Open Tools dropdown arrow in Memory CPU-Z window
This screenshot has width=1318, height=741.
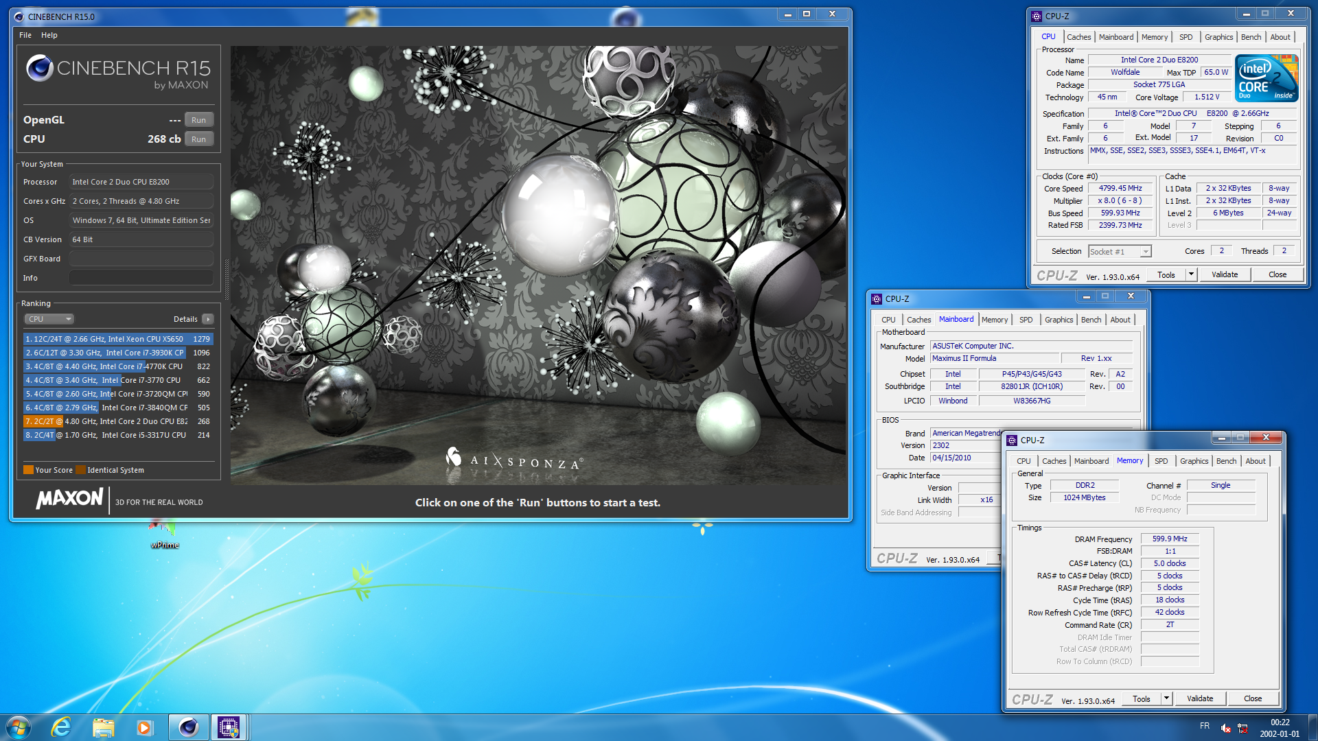[x=1166, y=698]
